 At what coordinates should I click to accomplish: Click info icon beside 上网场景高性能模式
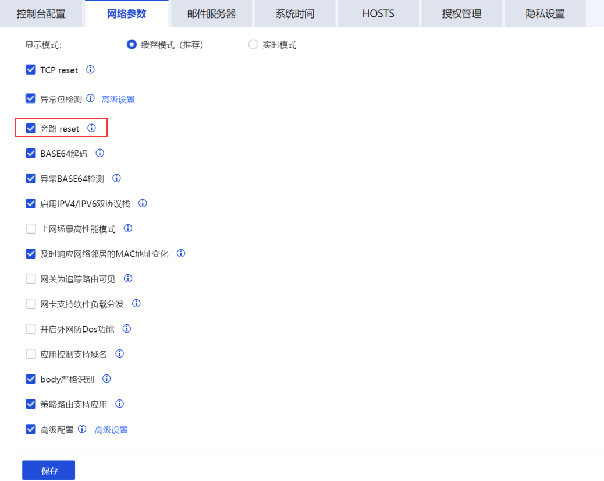click(128, 229)
